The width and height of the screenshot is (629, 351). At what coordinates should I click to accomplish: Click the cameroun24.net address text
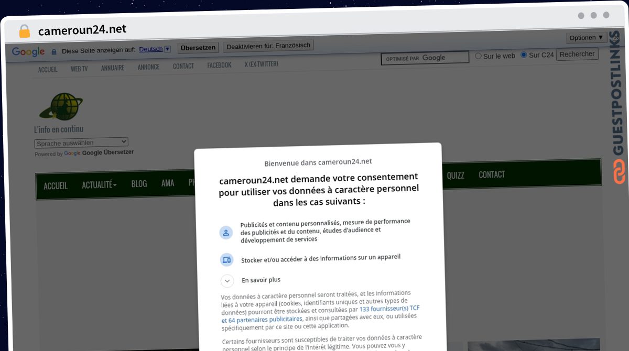coord(82,29)
